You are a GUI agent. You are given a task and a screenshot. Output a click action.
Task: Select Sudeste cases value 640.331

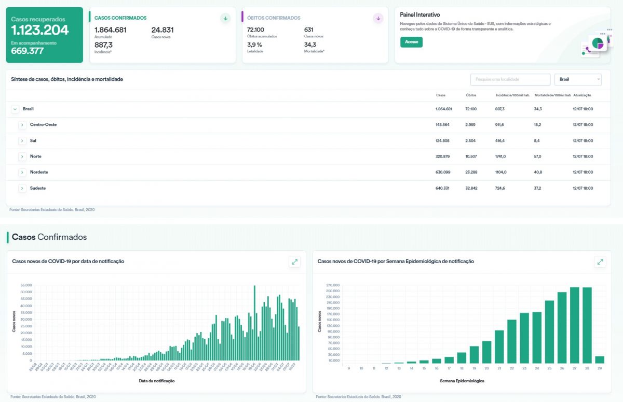[443, 188]
